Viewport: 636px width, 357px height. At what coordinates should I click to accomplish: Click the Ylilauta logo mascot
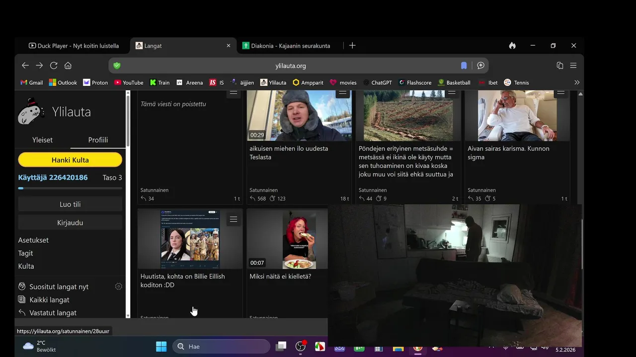point(32,112)
